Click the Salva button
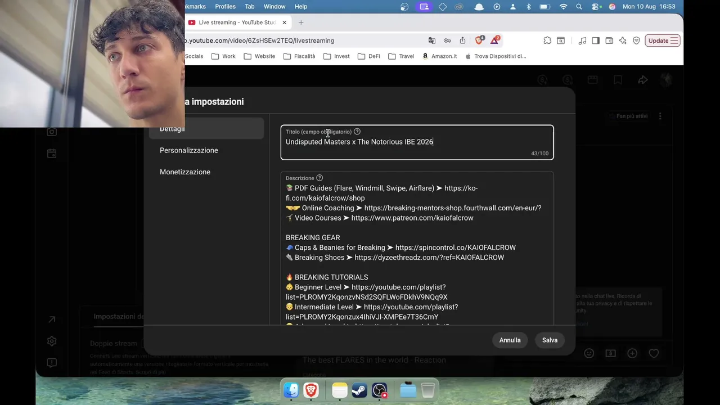Screen dimensions: 720x405 click(550, 340)
